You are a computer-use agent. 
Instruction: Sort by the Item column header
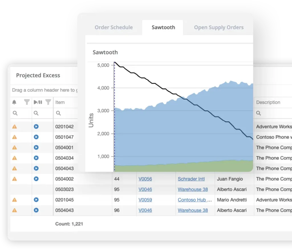pyautogui.click(x=60, y=102)
